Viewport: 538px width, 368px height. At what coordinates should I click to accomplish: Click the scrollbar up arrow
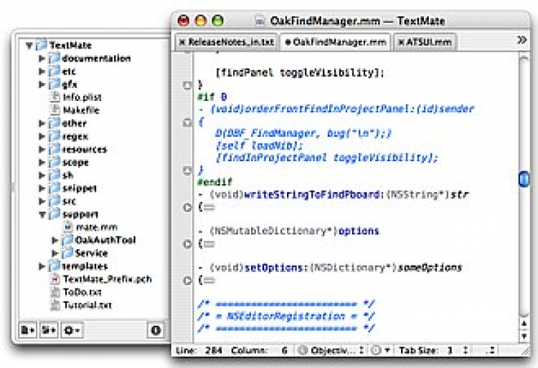(x=524, y=324)
